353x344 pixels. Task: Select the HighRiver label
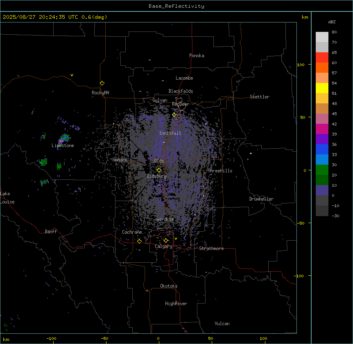[x=176, y=304]
